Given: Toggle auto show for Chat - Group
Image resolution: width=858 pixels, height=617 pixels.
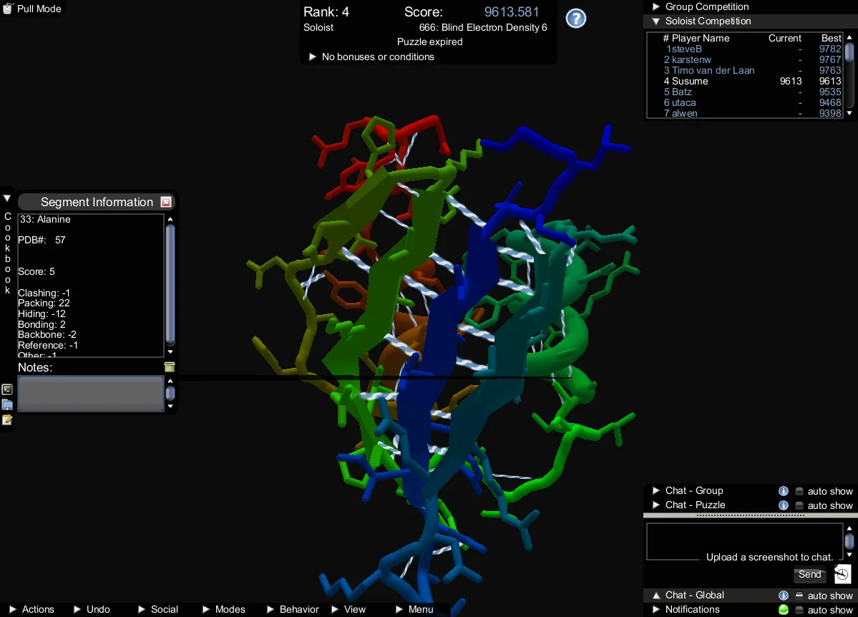Looking at the screenshot, I should [799, 491].
